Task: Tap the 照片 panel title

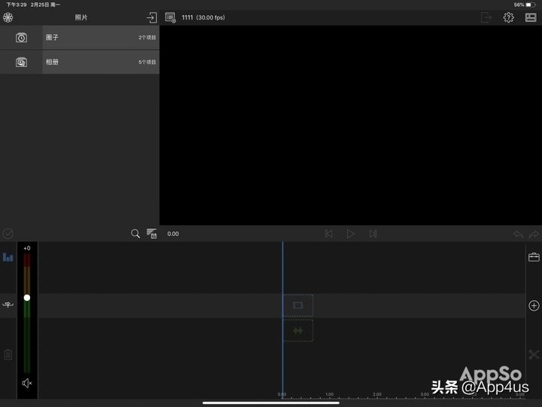Action: point(81,17)
